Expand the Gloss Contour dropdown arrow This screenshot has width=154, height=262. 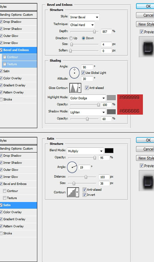click(x=80, y=88)
